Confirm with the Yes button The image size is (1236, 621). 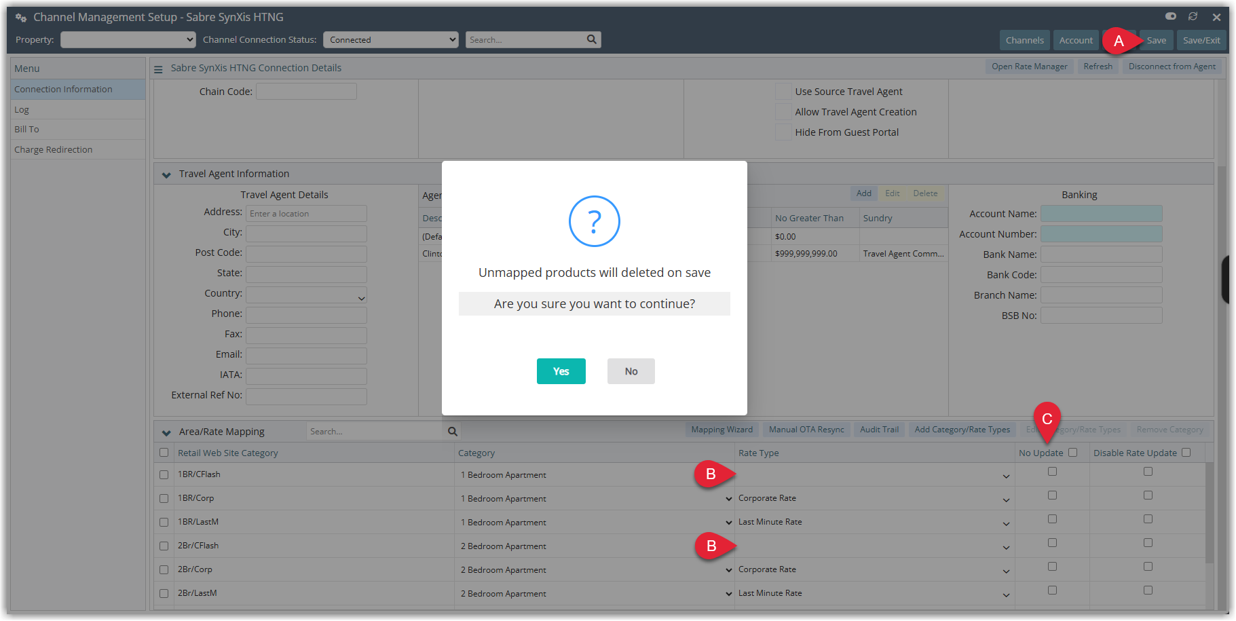click(561, 371)
